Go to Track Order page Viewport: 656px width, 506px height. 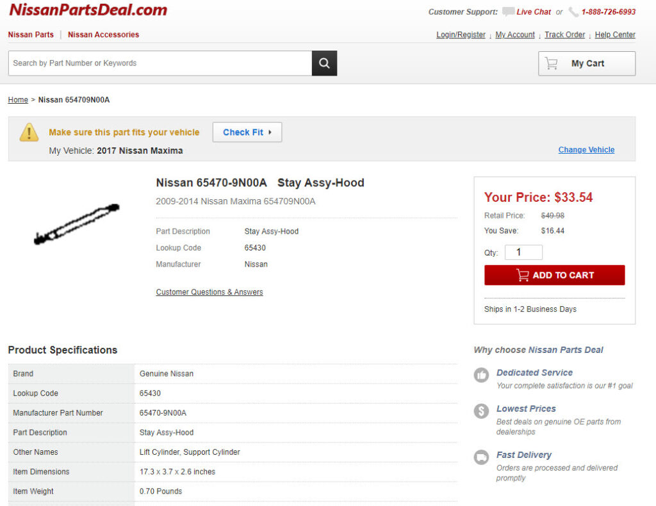tap(564, 35)
